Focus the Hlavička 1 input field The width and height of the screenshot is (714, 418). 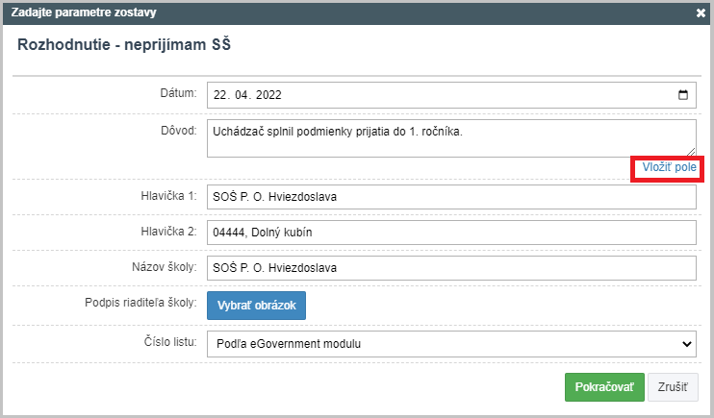click(451, 197)
